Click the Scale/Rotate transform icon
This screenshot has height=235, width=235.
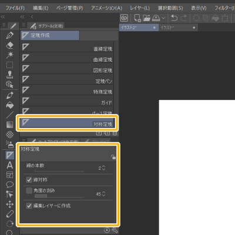(x=225, y=18)
